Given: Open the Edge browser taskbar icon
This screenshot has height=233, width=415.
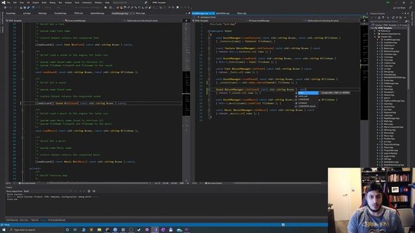Looking at the screenshot, I should pyautogui.click(x=83, y=230).
